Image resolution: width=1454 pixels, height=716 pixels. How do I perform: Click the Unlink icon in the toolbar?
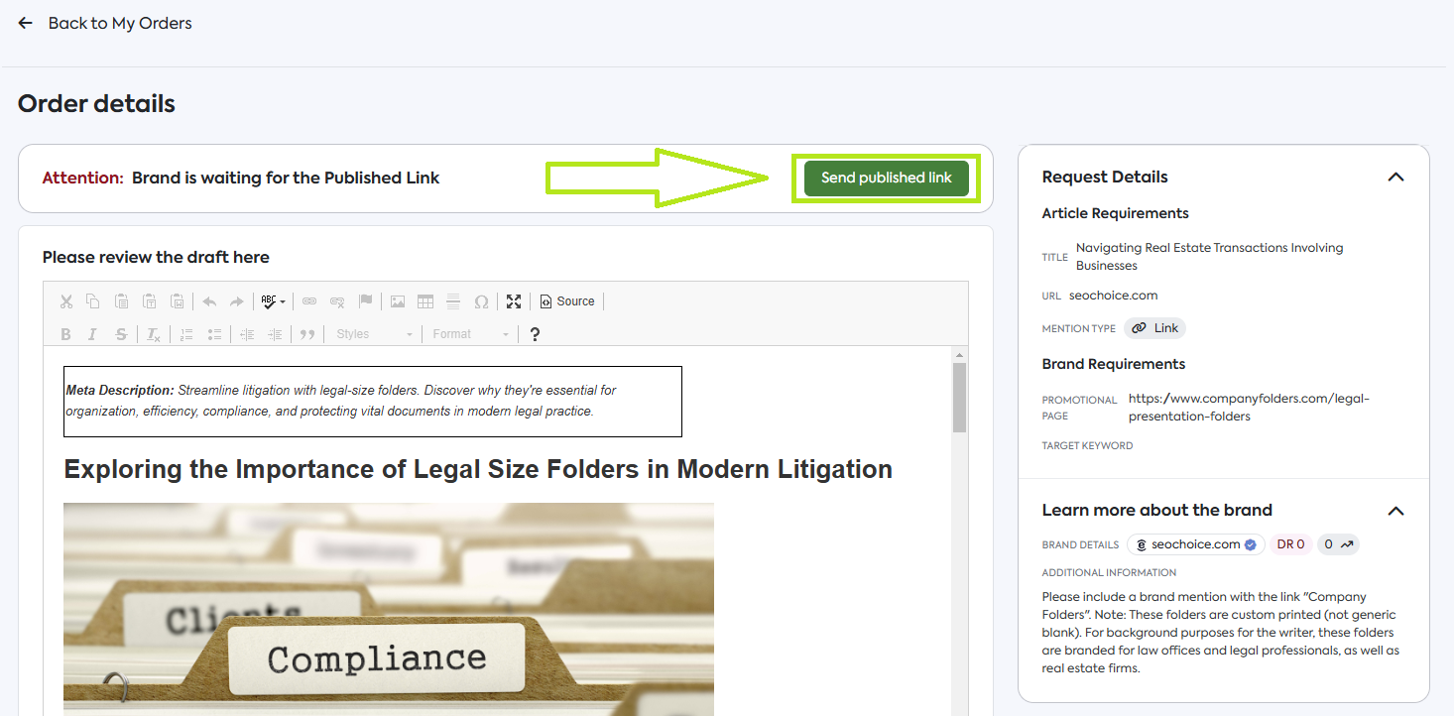pyautogui.click(x=337, y=301)
